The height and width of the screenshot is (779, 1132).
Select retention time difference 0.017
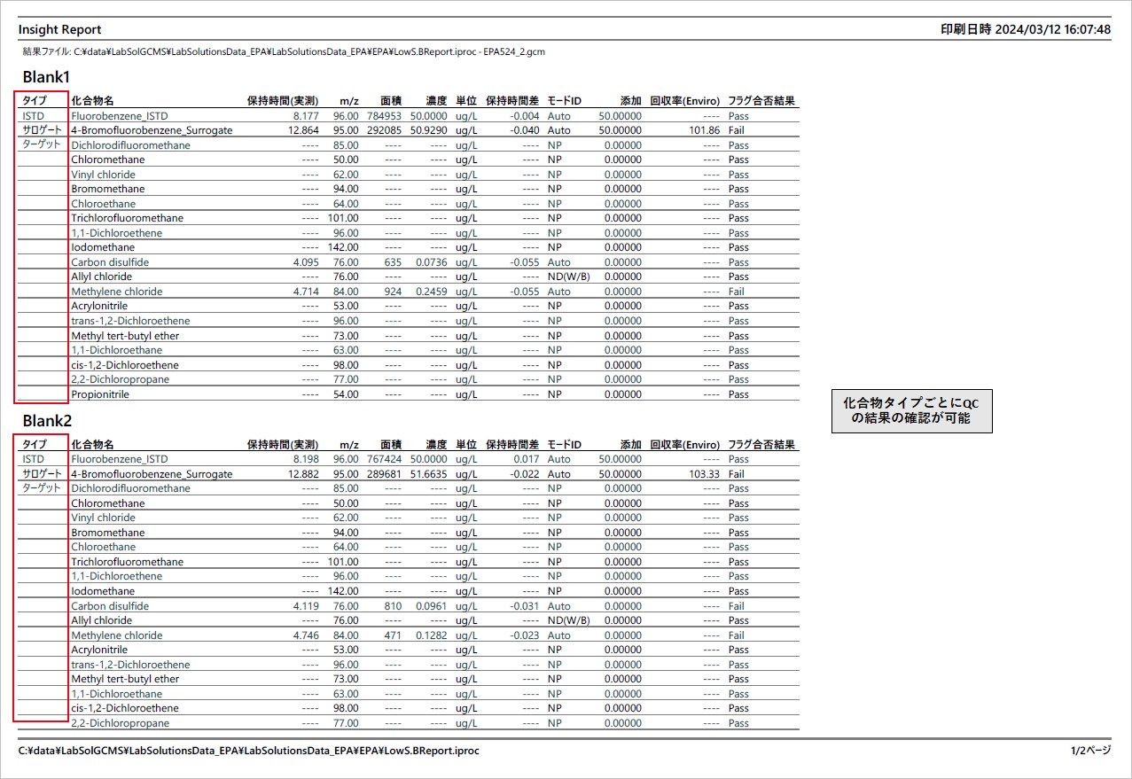526,459
